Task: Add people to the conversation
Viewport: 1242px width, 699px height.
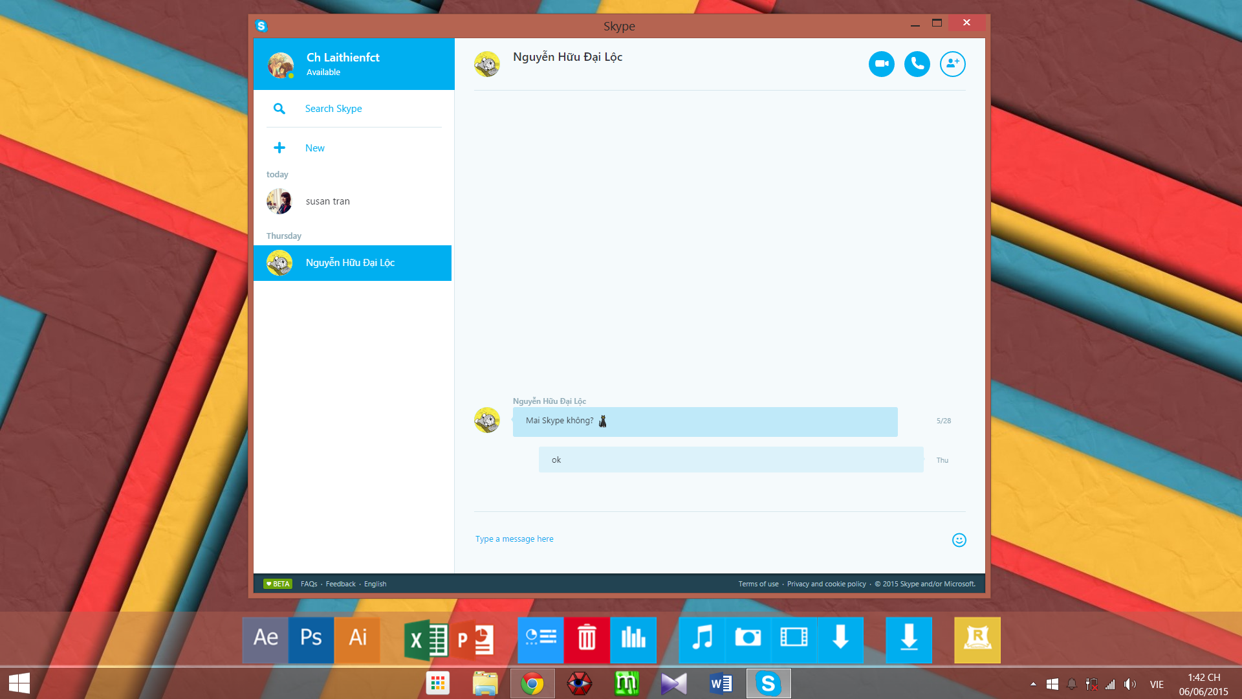Action: (x=952, y=64)
